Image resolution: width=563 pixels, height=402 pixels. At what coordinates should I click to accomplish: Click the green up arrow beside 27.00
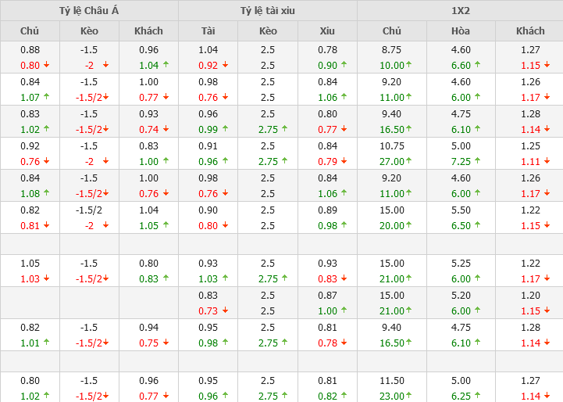click(409, 161)
